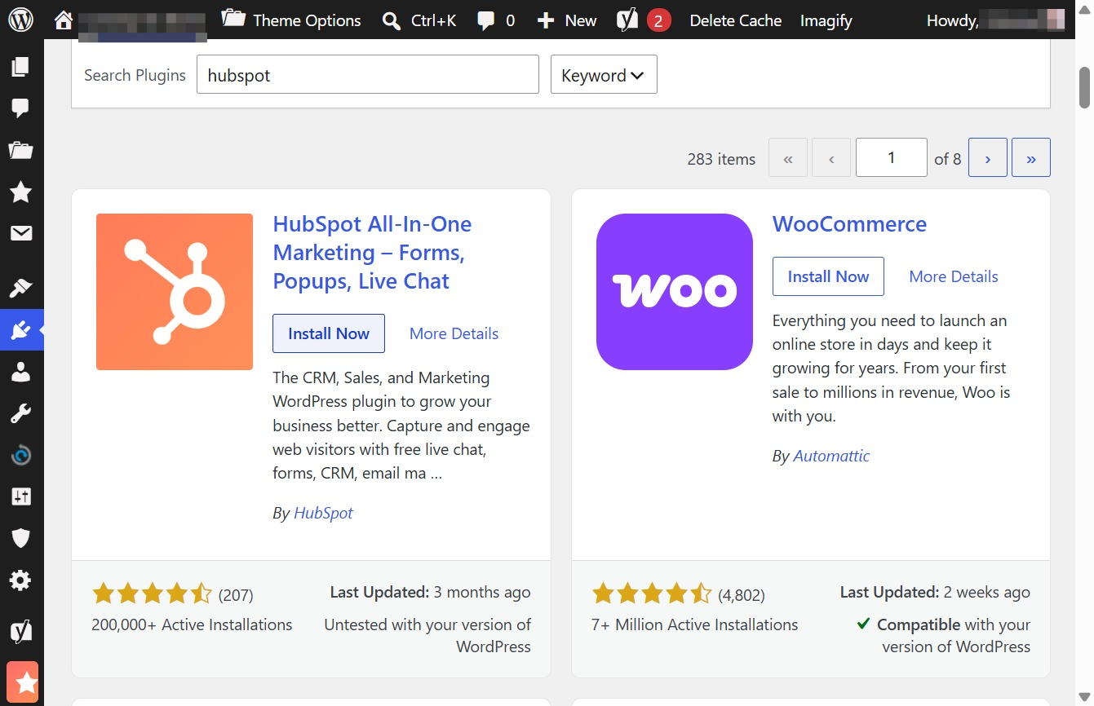Screen dimensions: 1094x706
Task: Open Theme Options in the admin bar
Action: pos(291,20)
